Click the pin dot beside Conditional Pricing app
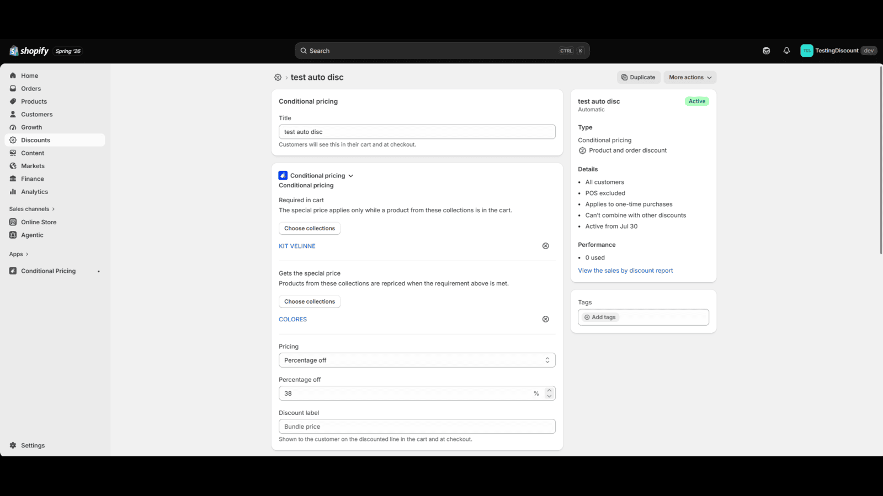The width and height of the screenshot is (883, 496). click(x=99, y=271)
